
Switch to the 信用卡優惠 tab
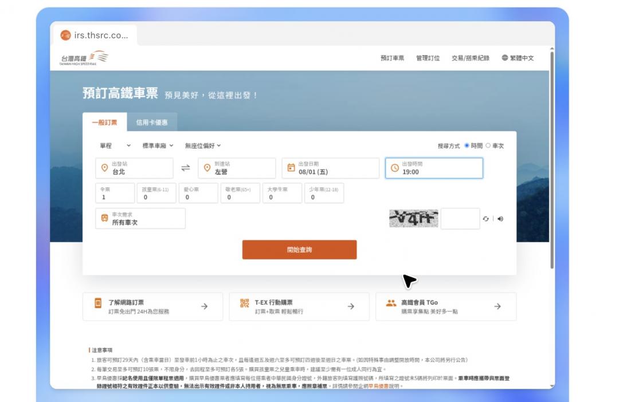point(152,123)
